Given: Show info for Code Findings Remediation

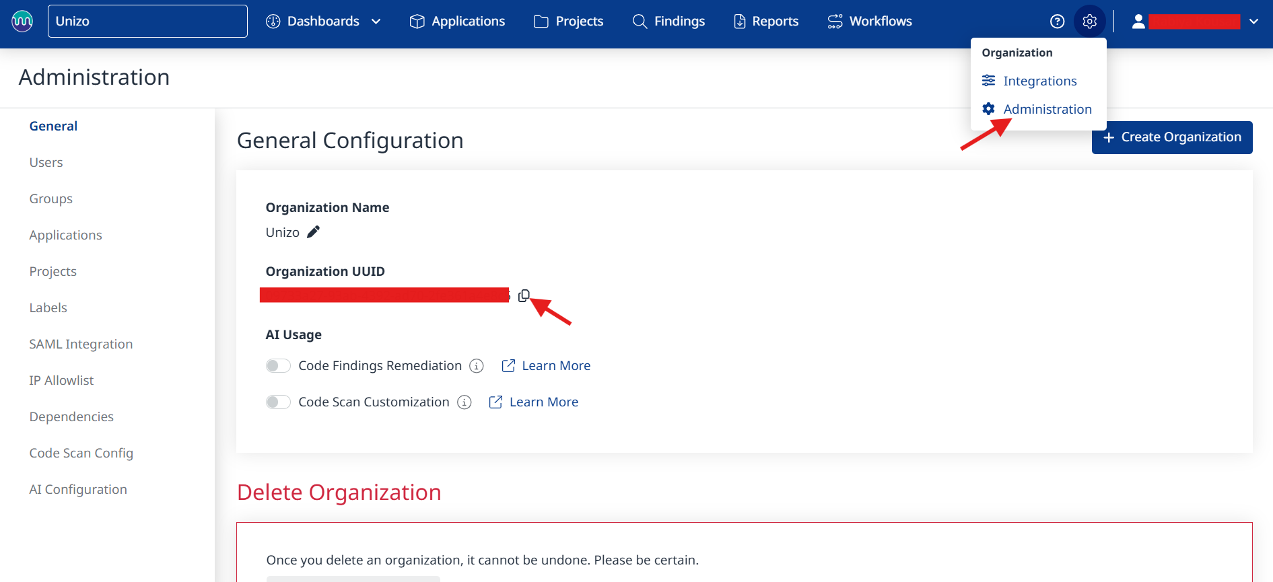Looking at the screenshot, I should [x=477, y=366].
